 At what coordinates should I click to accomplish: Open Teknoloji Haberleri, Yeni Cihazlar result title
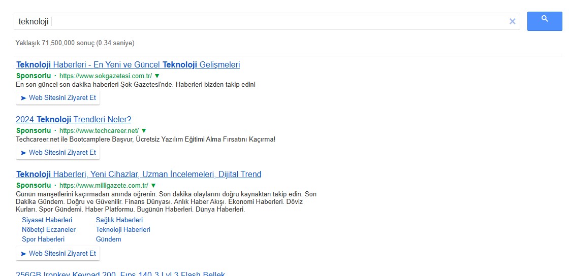click(139, 175)
